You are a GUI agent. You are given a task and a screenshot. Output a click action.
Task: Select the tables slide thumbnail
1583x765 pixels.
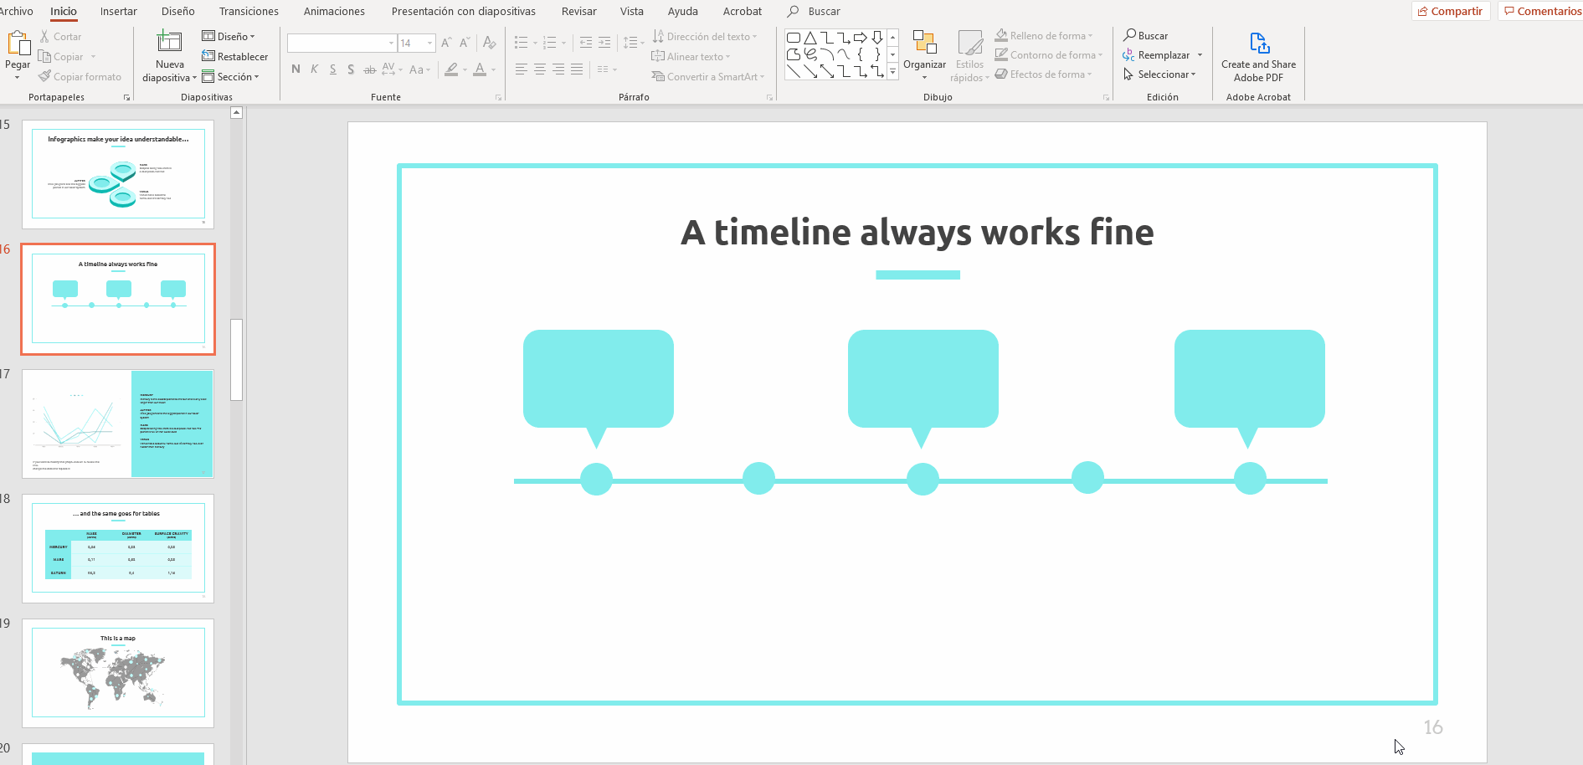click(x=118, y=548)
